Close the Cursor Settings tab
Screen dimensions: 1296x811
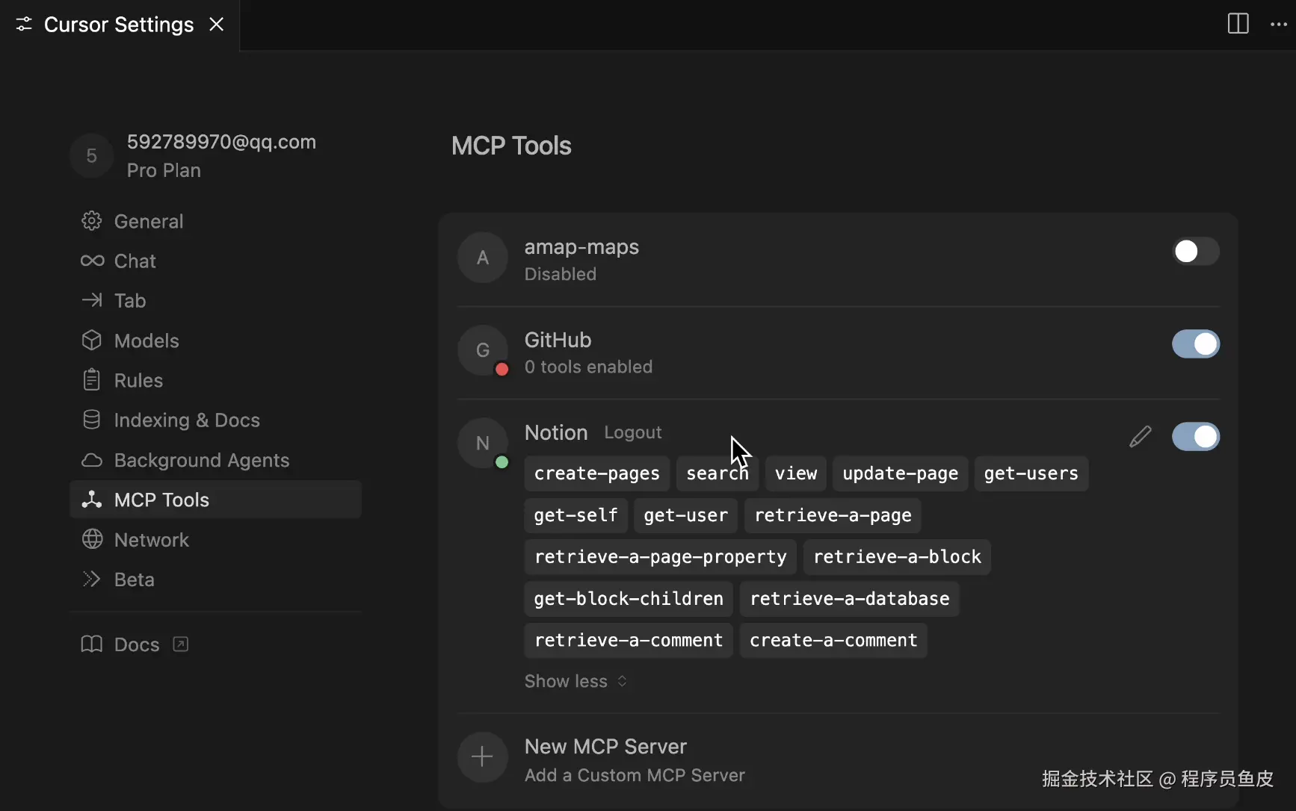pos(217,25)
